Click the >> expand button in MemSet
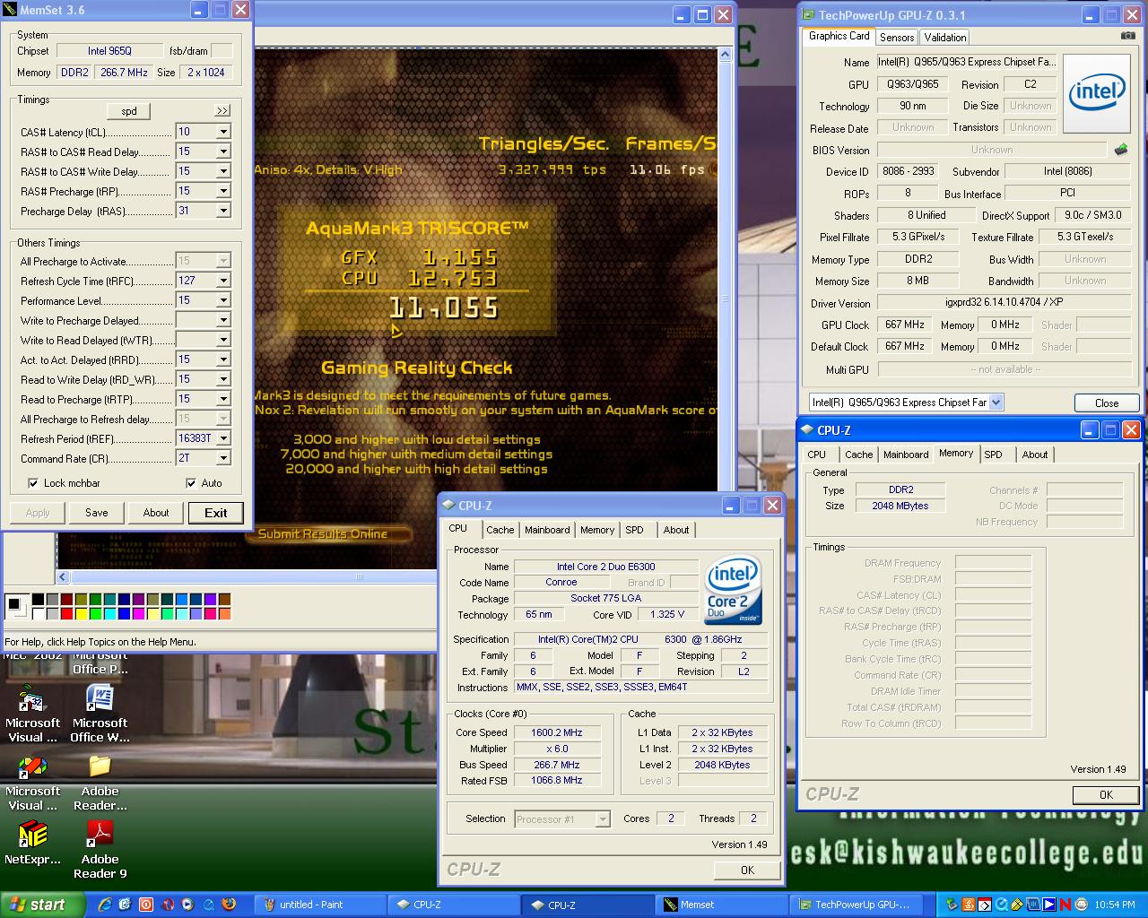The image size is (1148, 918). tap(222, 111)
